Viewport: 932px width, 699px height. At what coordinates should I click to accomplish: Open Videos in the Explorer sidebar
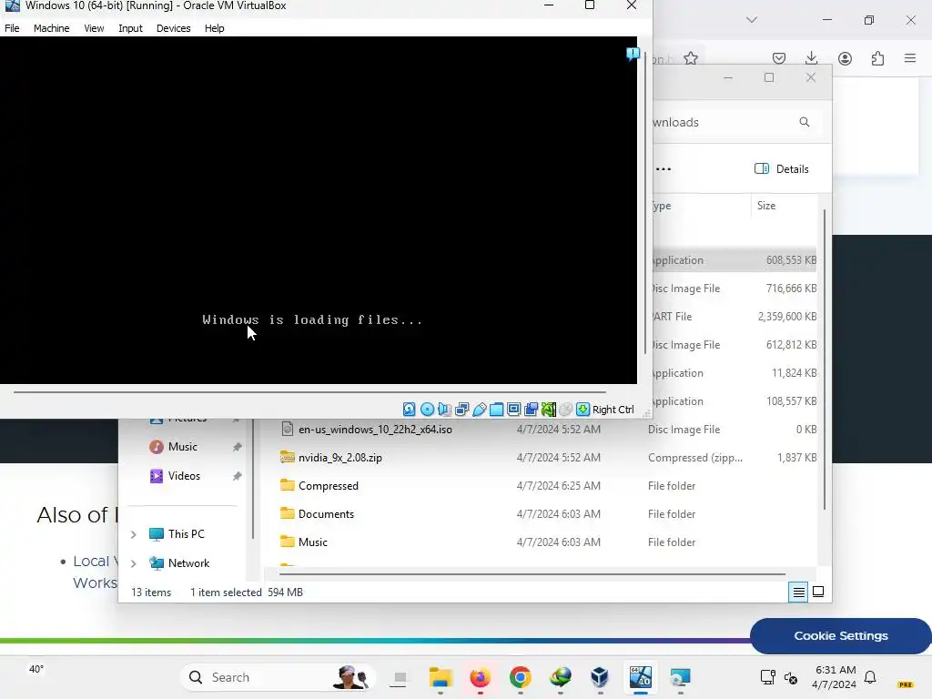point(184,476)
